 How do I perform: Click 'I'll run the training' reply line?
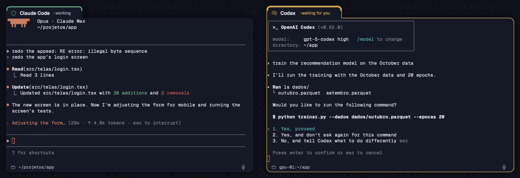tap(354, 75)
